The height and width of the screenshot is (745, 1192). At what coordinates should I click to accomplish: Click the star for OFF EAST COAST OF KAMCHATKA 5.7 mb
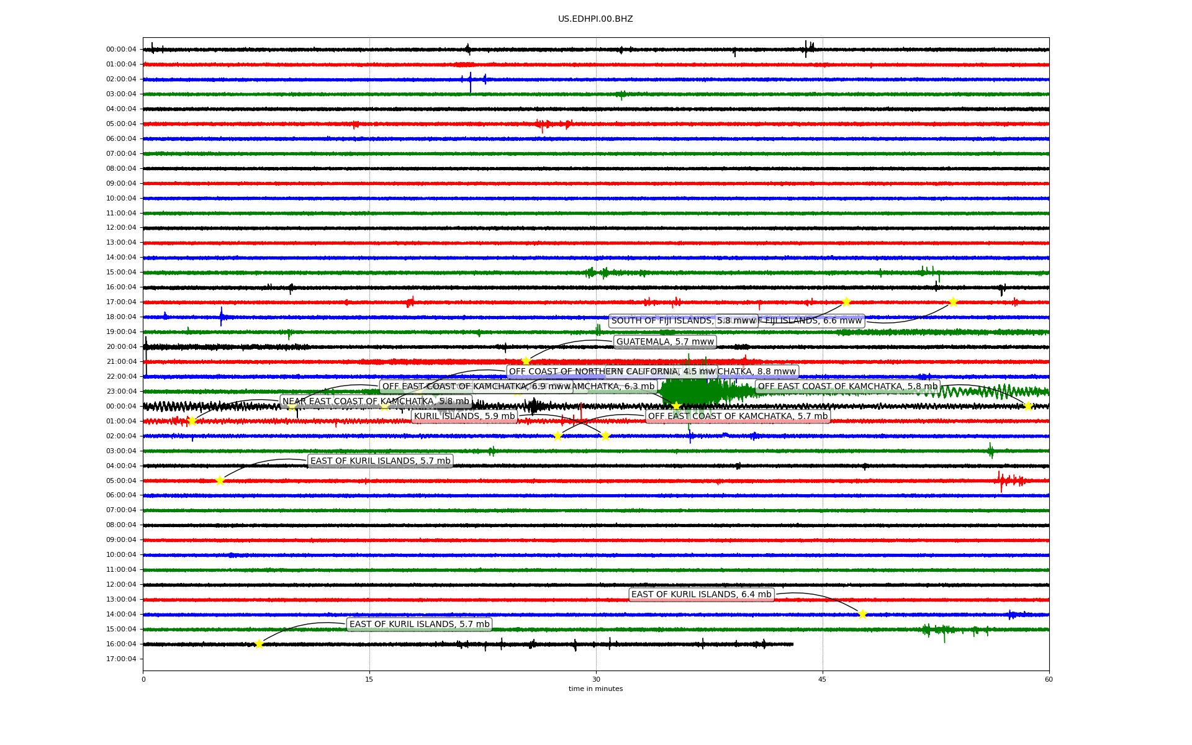[558, 436]
